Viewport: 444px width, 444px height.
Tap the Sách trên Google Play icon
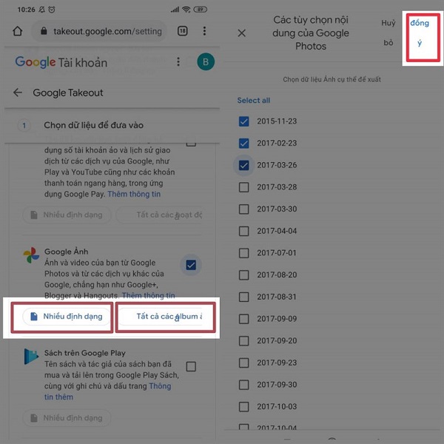(31, 356)
